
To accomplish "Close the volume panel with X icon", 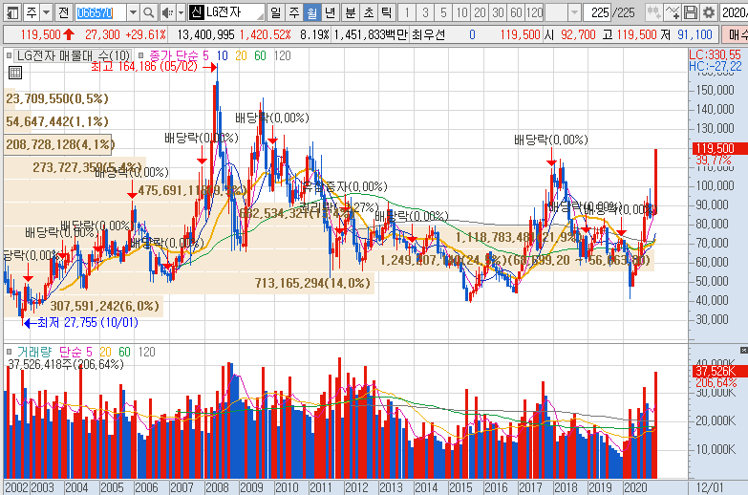I will point(743,351).
